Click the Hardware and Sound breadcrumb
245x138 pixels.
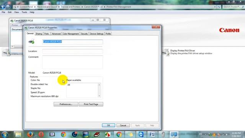coord(47,7)
